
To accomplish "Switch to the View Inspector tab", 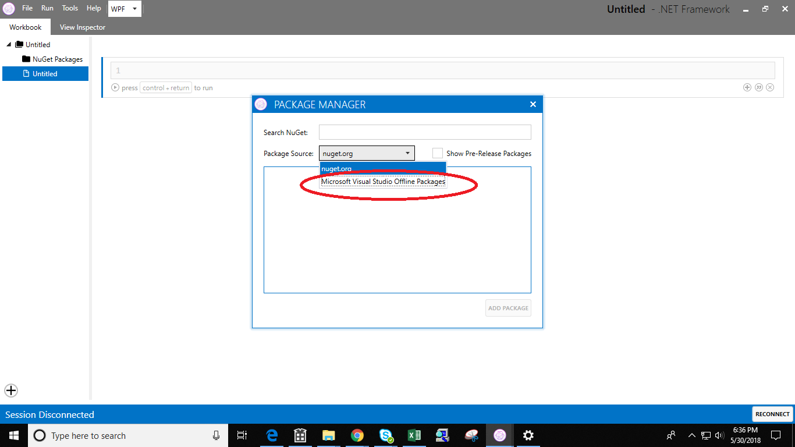I will tap(83, 27).
